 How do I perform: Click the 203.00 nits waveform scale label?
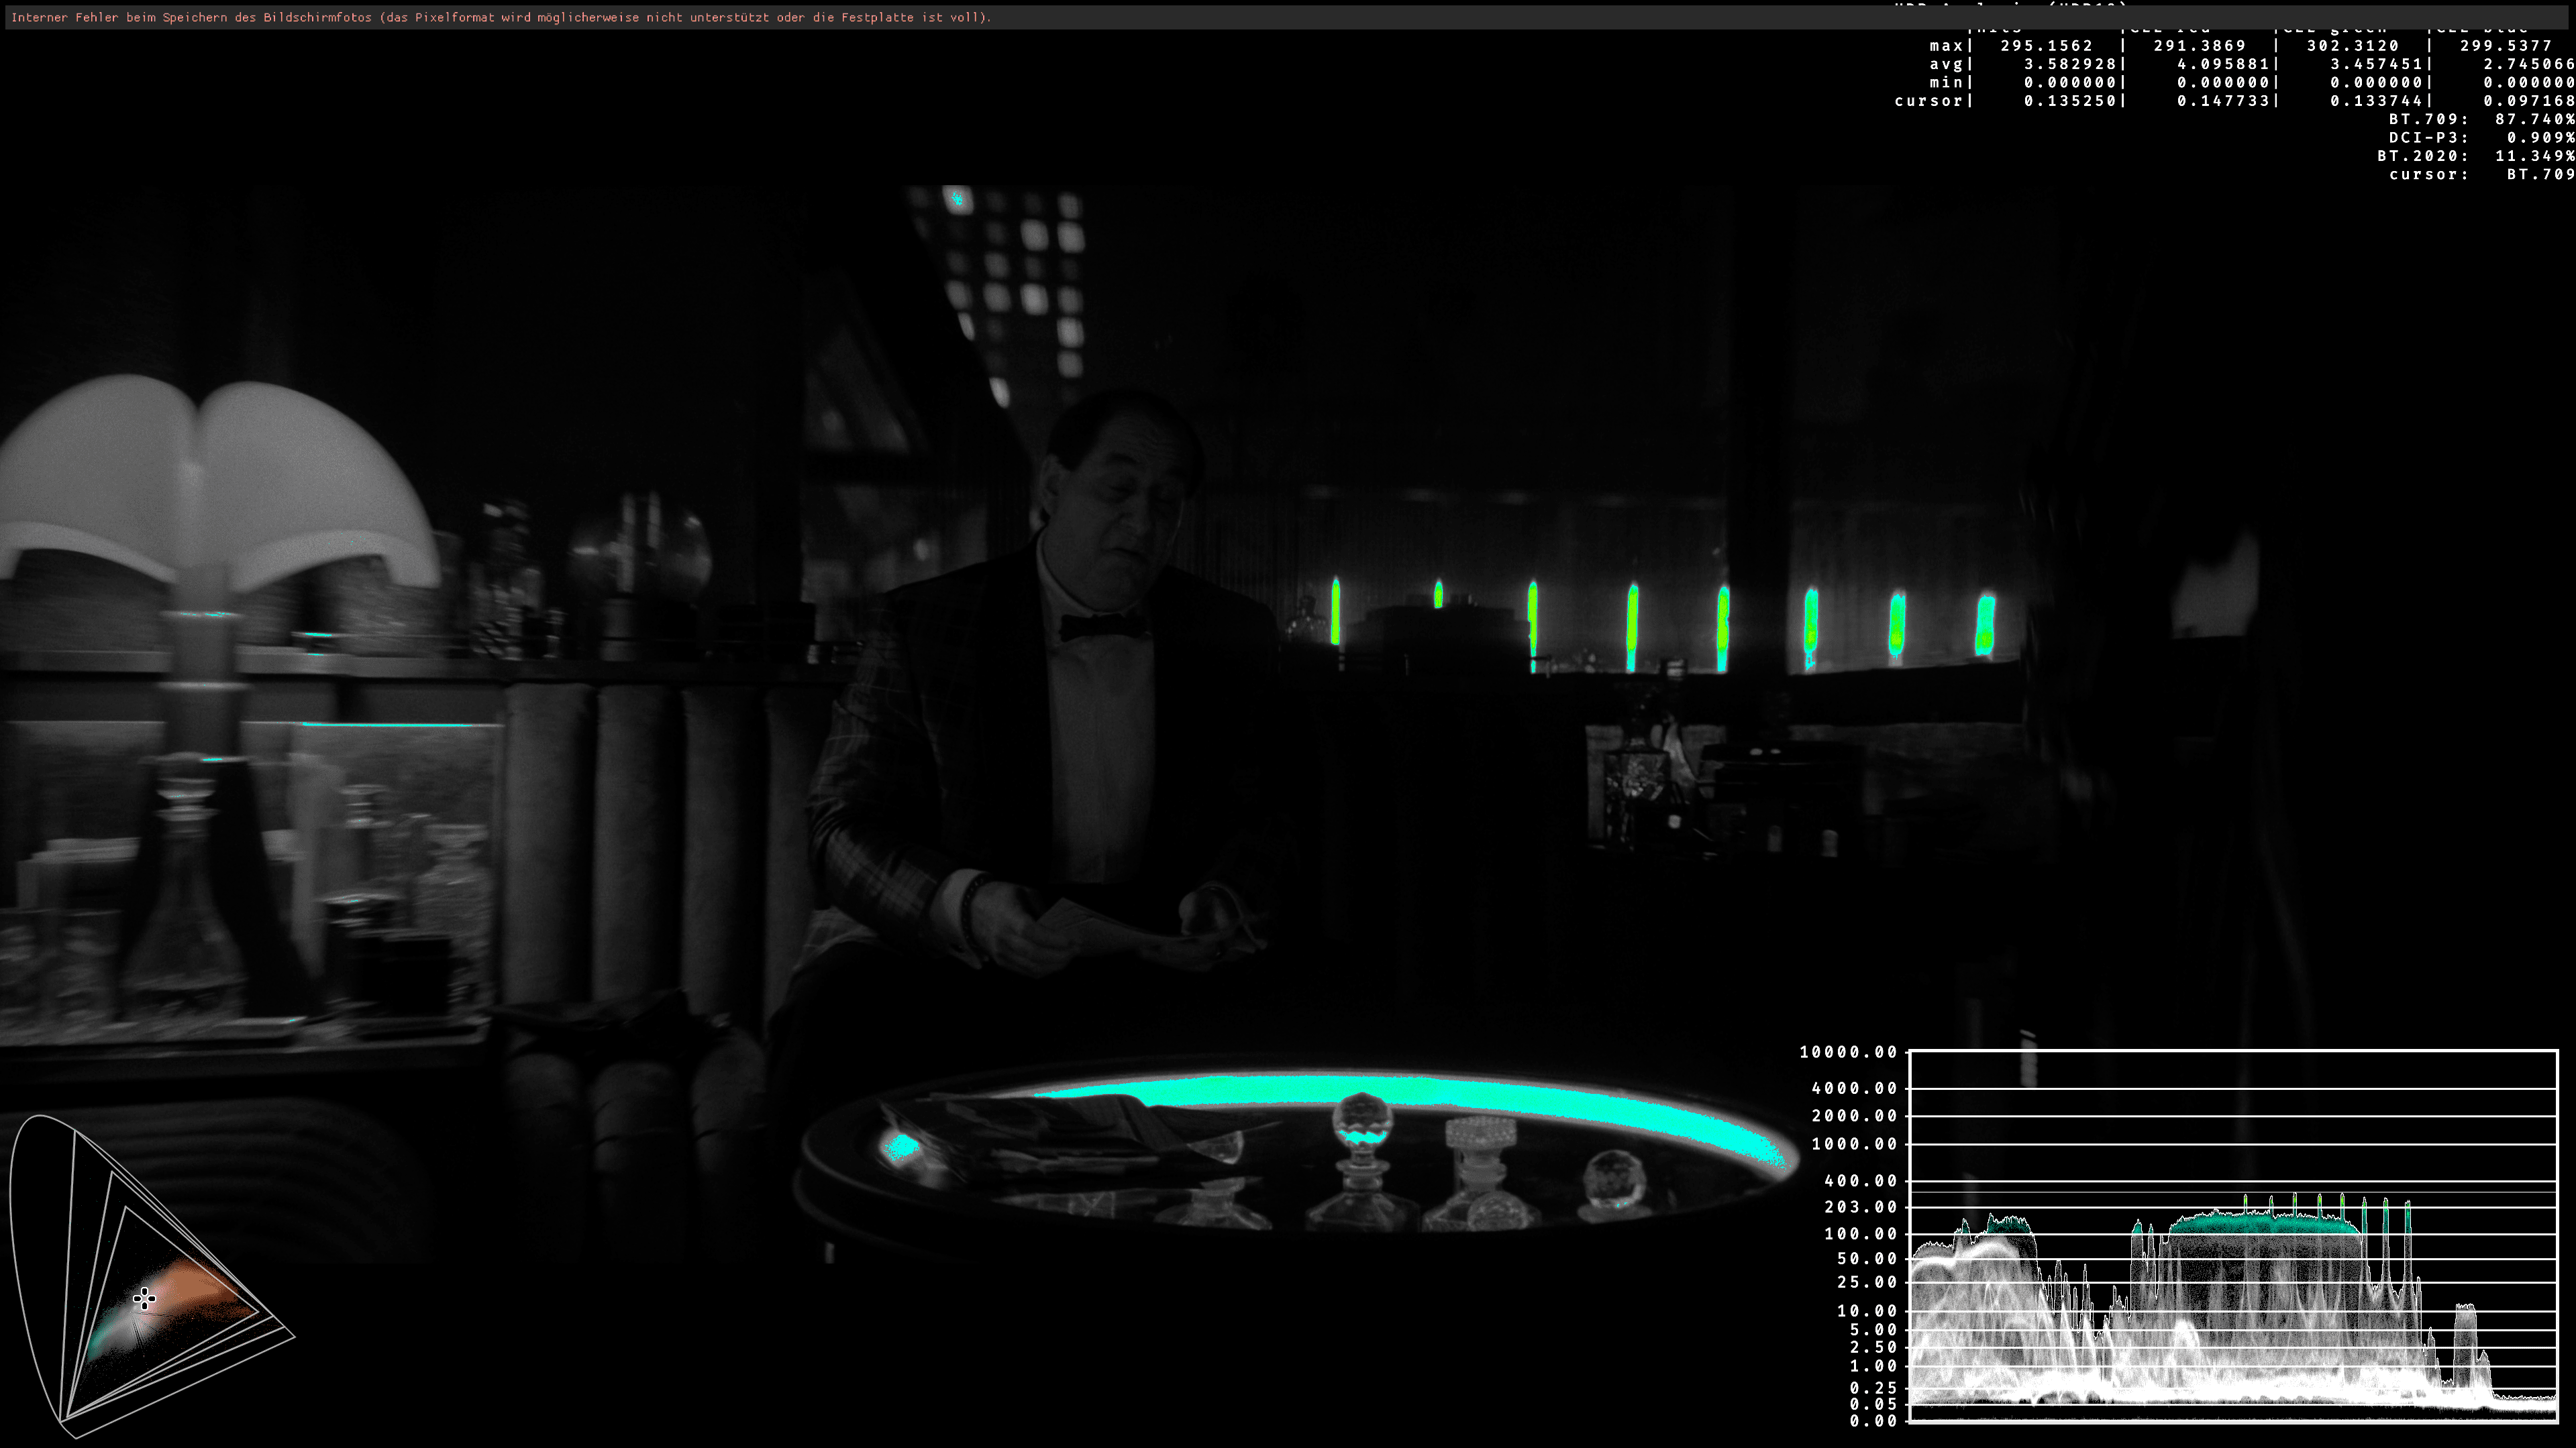(x=1860, y=1207)
